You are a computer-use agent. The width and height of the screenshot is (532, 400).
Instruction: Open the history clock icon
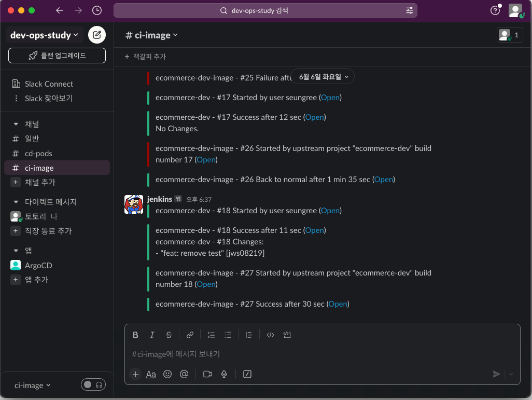click(x=97, y=10)
